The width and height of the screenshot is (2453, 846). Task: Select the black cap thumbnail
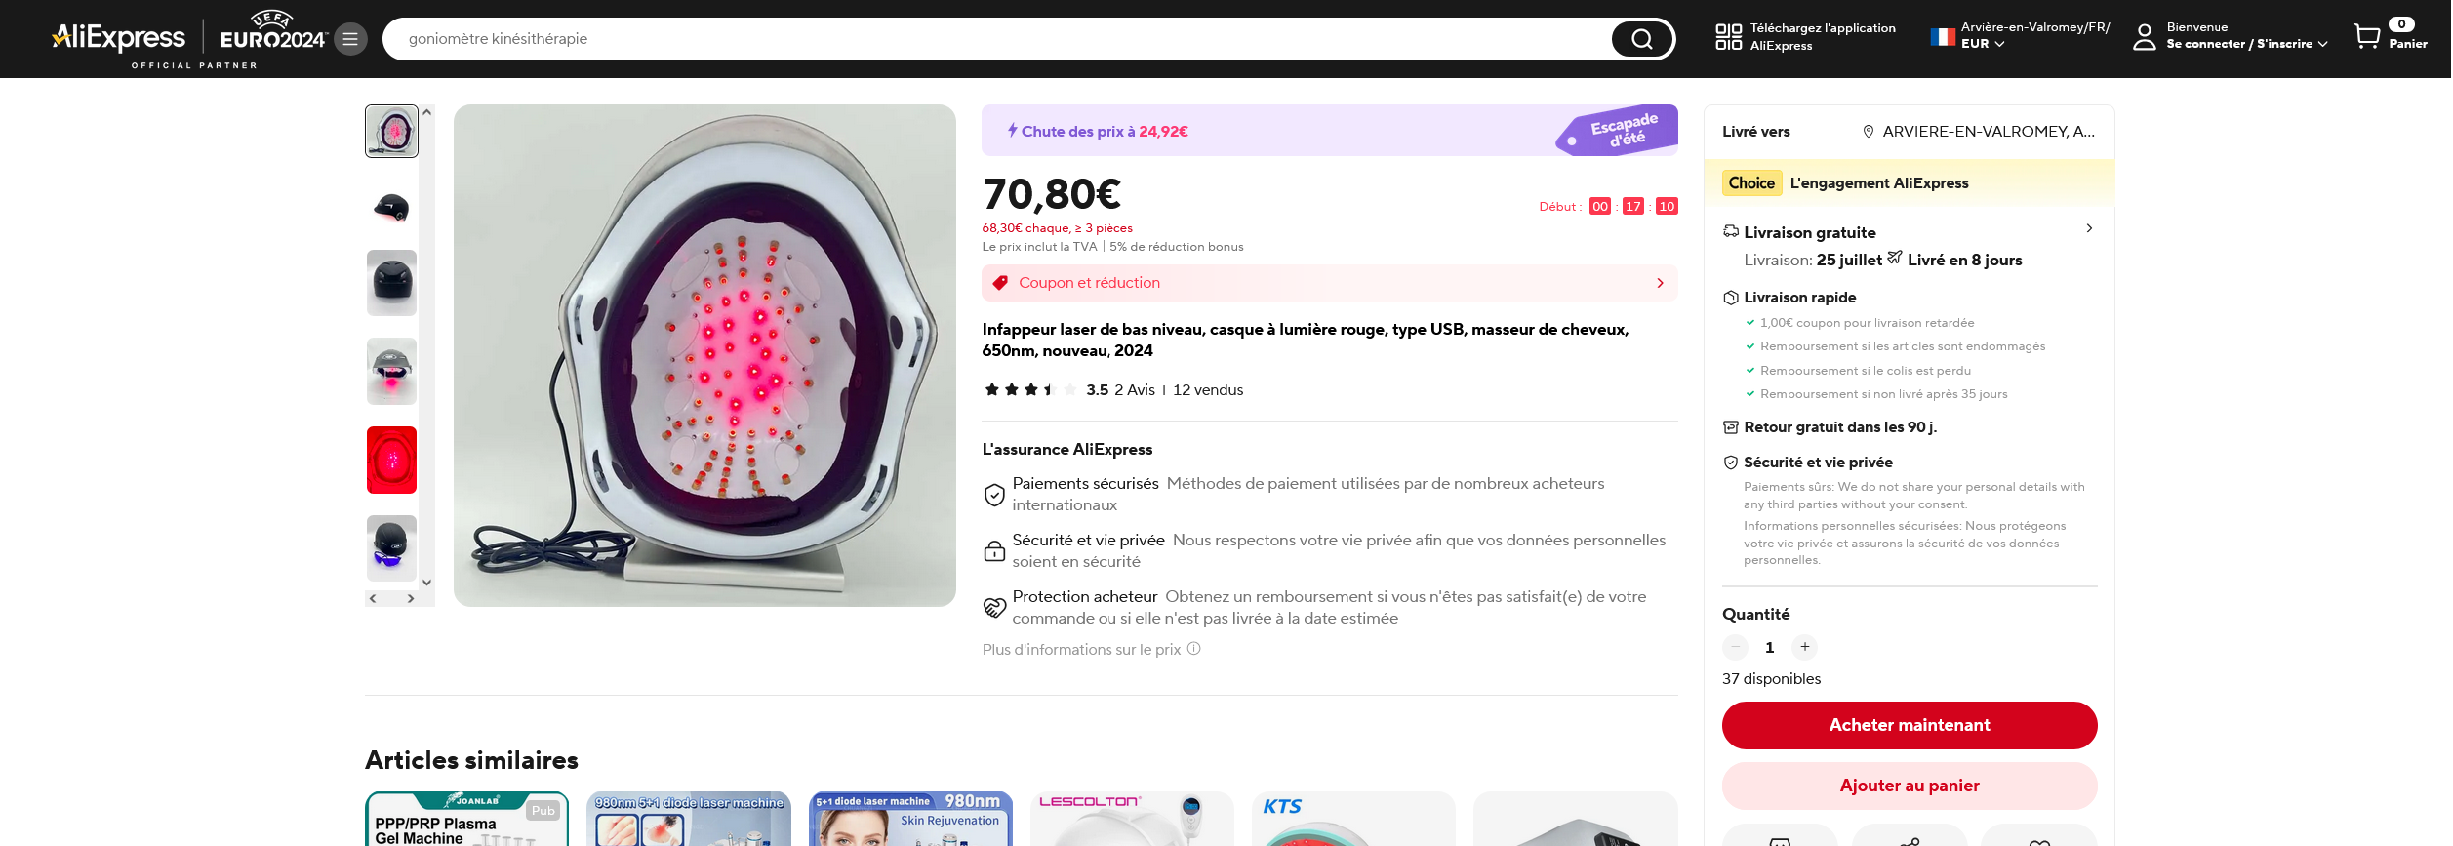(x=391, y=207)
